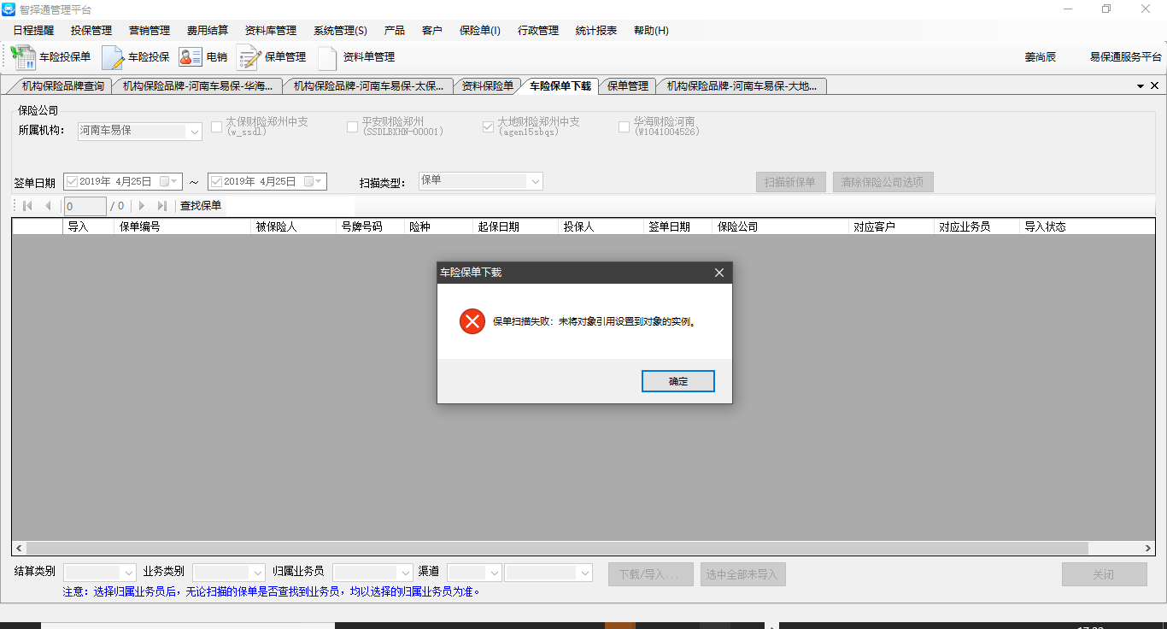Open the 易保通服务平台 link

[x=1126, y=57]
